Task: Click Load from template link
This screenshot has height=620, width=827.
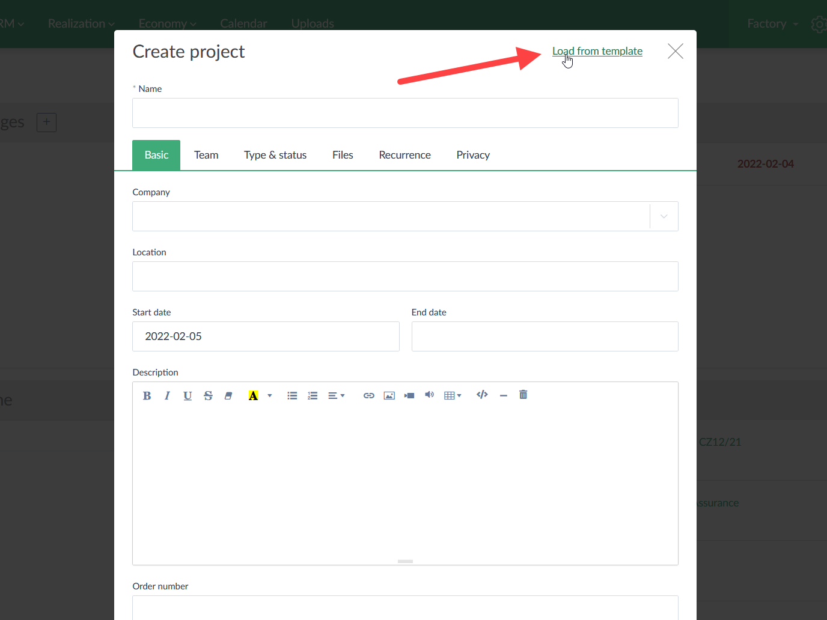Action: (597, 51)
